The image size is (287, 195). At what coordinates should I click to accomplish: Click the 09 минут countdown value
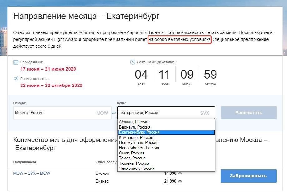pos(187,77)
